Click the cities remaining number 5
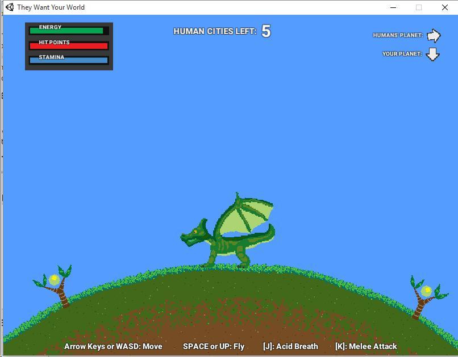This screenshot has width=458, height=357. 266,31
